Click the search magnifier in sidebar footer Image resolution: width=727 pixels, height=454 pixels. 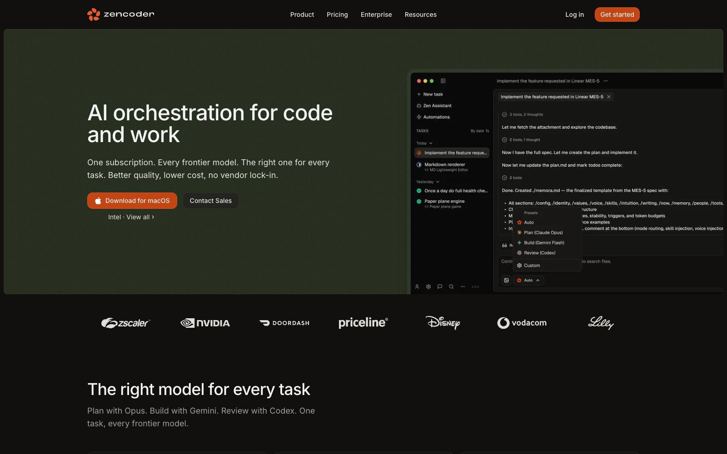[451, 286]
